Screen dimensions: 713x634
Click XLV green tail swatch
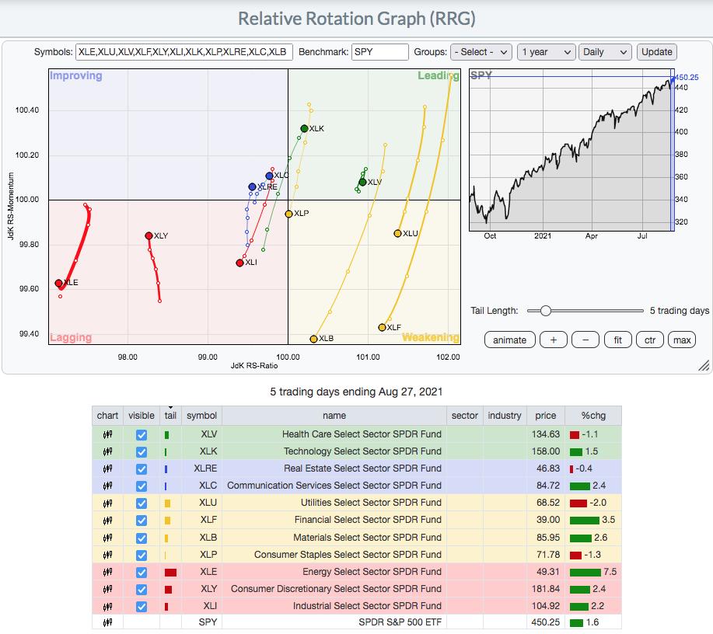click(x=166, y=435)
